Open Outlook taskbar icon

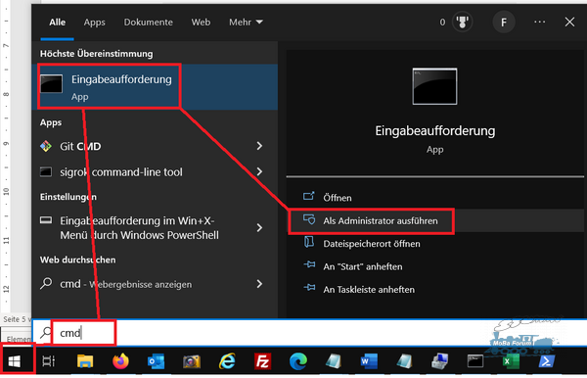tap(157, 362)
